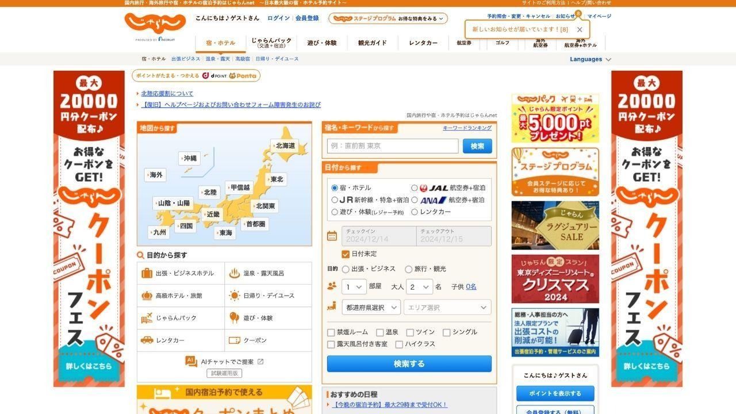Open the room count dropdown

click(354, 287)
